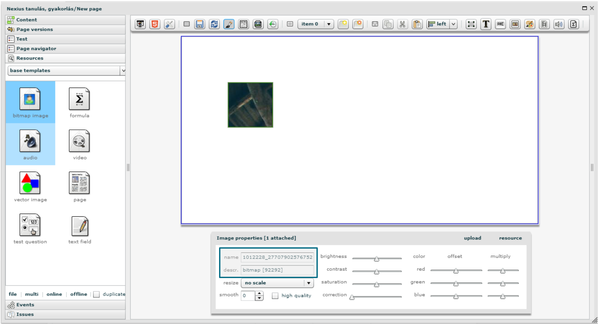
Task: Click the speaker sound icon in toolbar
Action: coord(559,24)
